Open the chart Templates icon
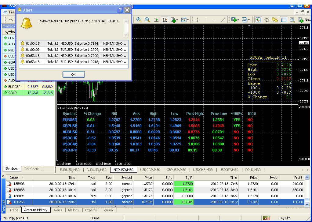The width and height of the screenshot is (312, 222). 184,20
